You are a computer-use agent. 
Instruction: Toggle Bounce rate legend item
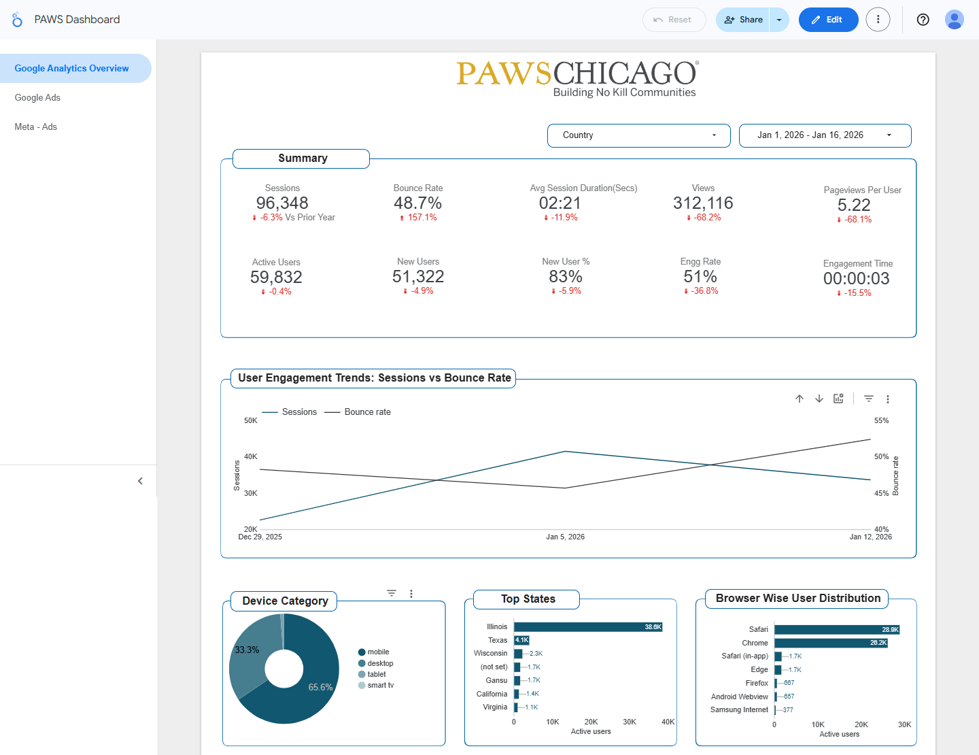pyautogui.click(x=358, y=412)
